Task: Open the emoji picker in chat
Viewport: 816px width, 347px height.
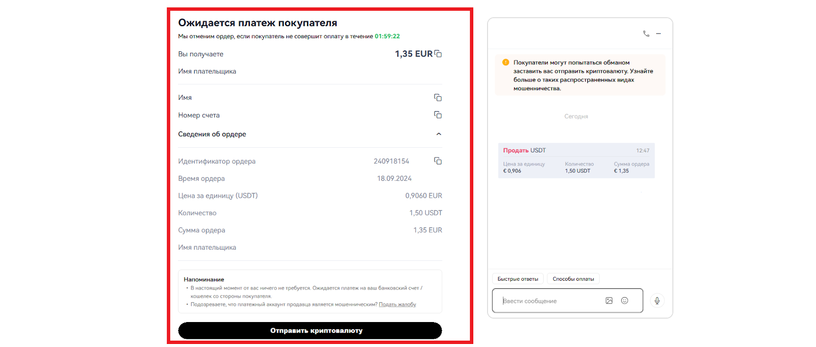Action: 624,301
